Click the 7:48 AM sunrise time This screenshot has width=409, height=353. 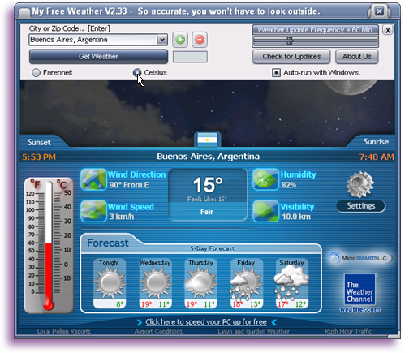pyautogui.click(x=377, y=157)
